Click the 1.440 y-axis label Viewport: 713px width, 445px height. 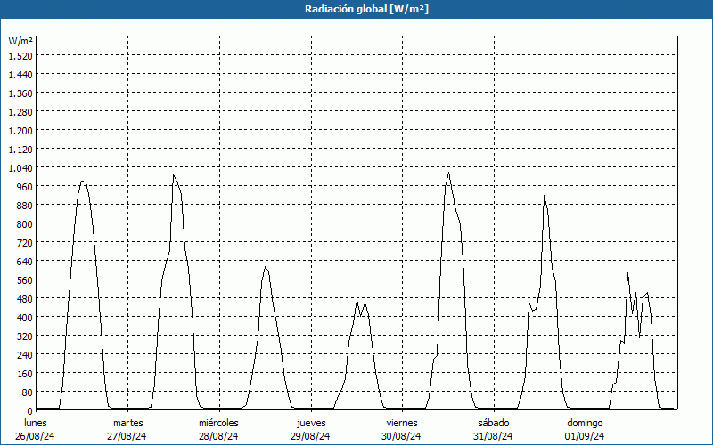[20, 75]
